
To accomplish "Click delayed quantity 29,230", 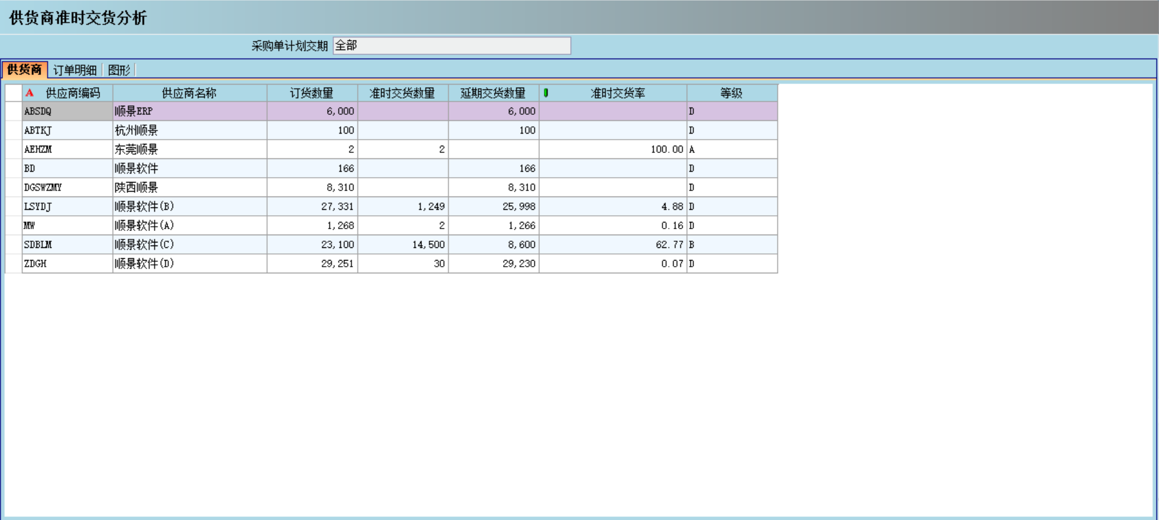I will click(493, 264).
